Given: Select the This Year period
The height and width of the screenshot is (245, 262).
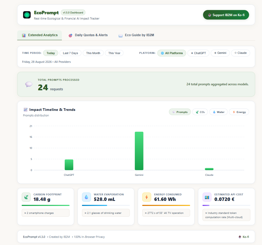Looking at the screenshot, I should pyautogui.click(x=114, y=53).
